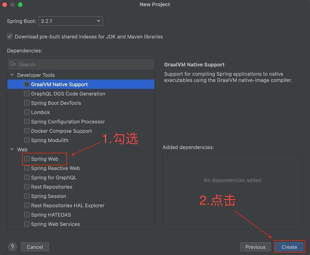Select GraalVM Native Support list item
The width and height of the screenshot is (310, 255).
coord(60,84)
